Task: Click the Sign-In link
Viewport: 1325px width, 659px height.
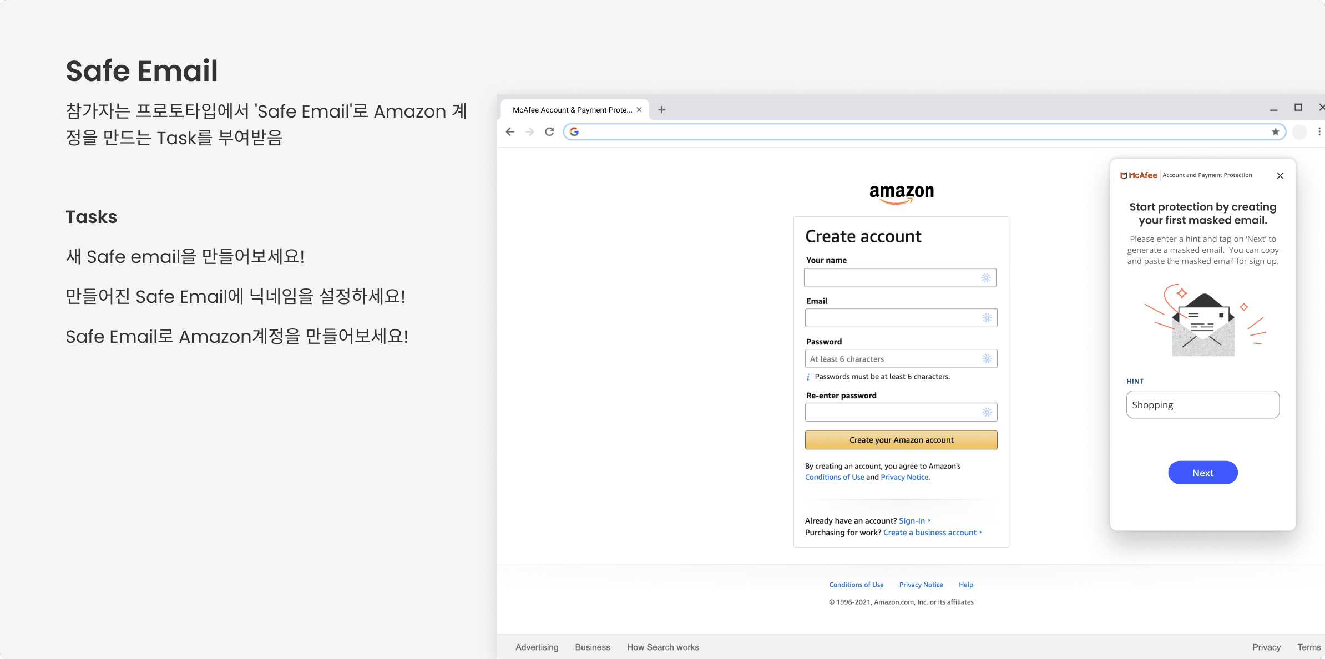Action: pos(912,521)
